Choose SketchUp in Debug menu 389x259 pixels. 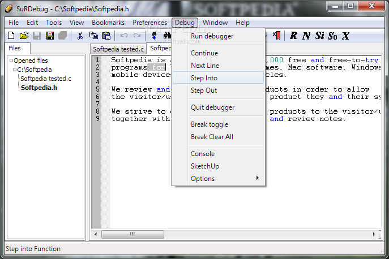219,166
